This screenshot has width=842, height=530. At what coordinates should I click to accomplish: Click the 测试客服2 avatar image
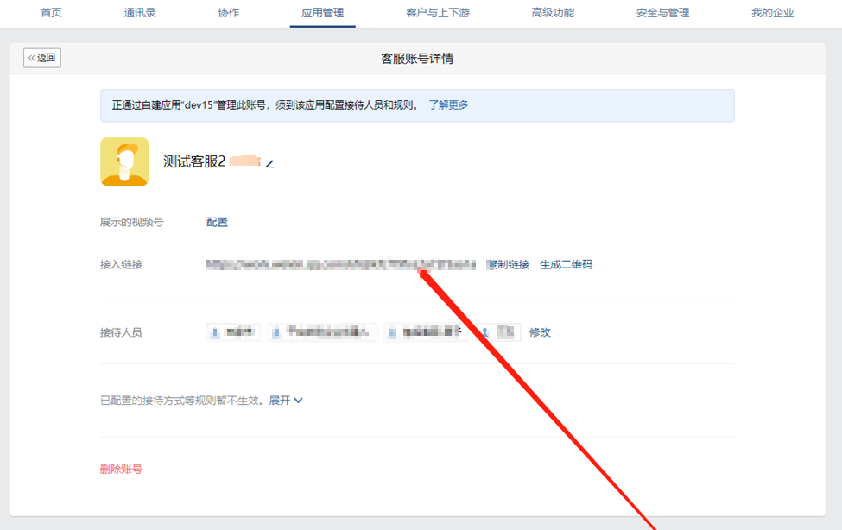pos(124,161)
